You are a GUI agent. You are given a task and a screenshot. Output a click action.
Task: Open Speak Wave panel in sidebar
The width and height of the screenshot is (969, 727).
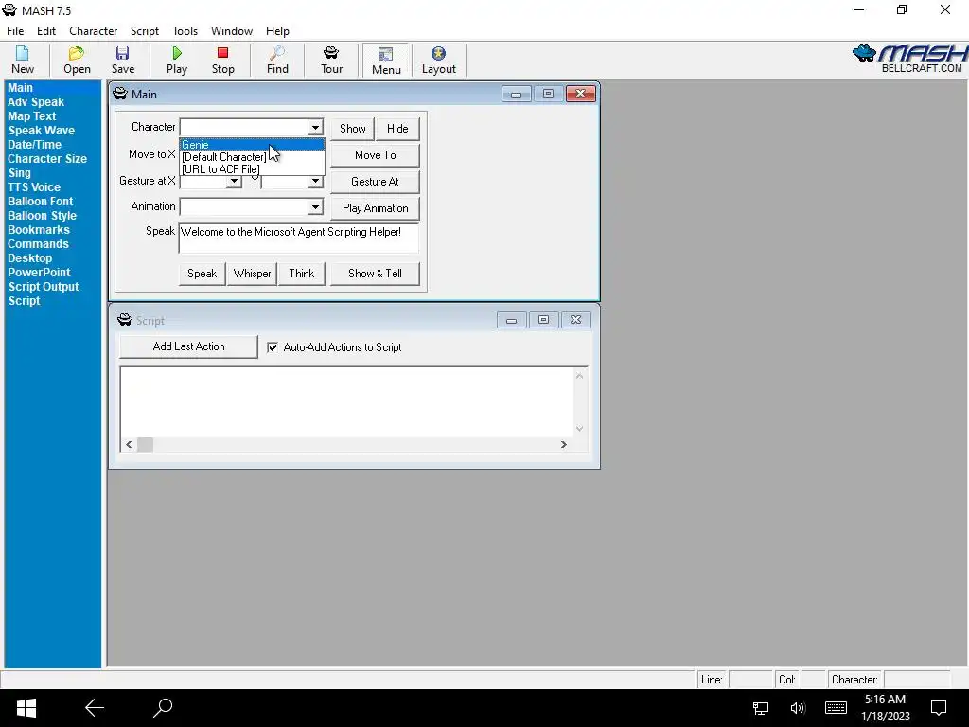(42, 131)
